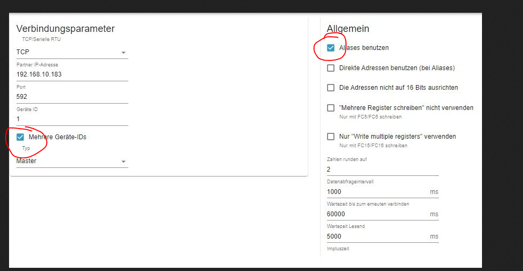Focus the Port field showing 592
Image resolution: width=523 pixels, height=271 pixels.
pos(72,97)
